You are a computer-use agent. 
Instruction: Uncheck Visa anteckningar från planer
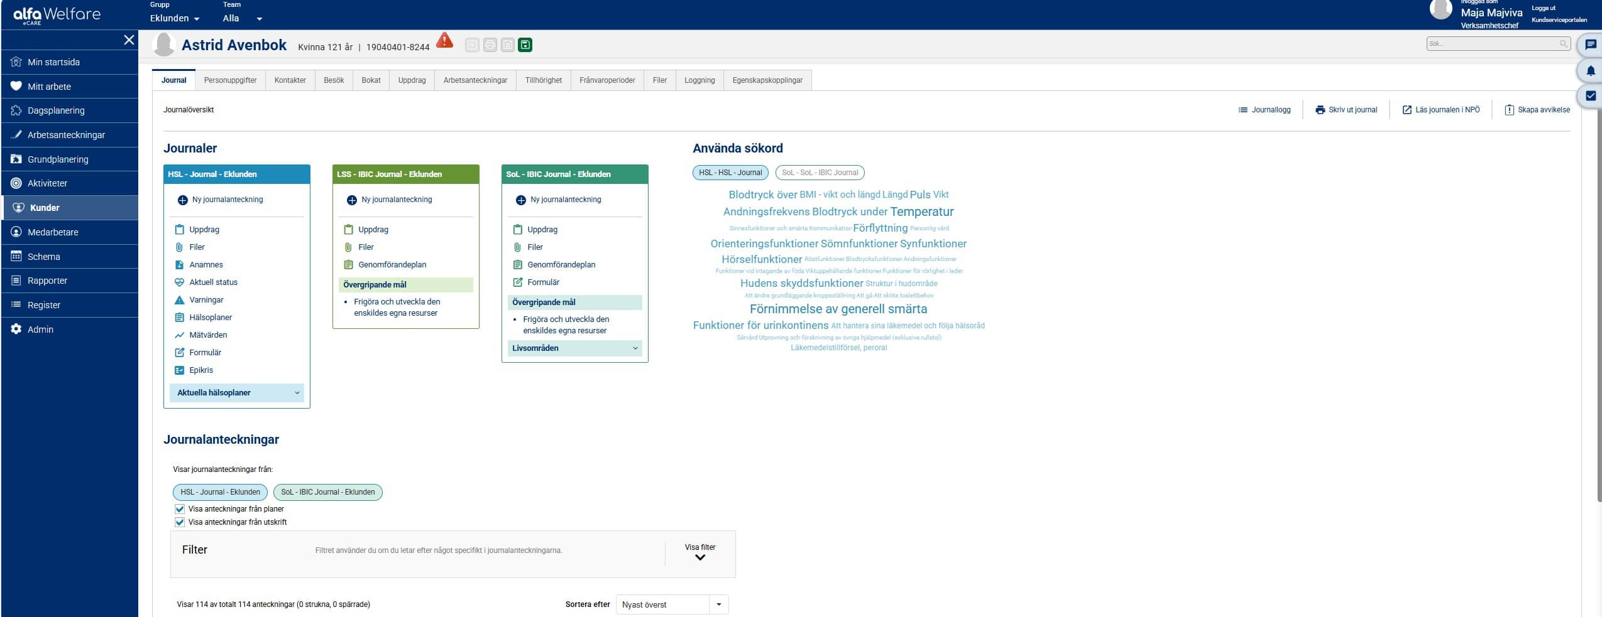click(180, 509)
